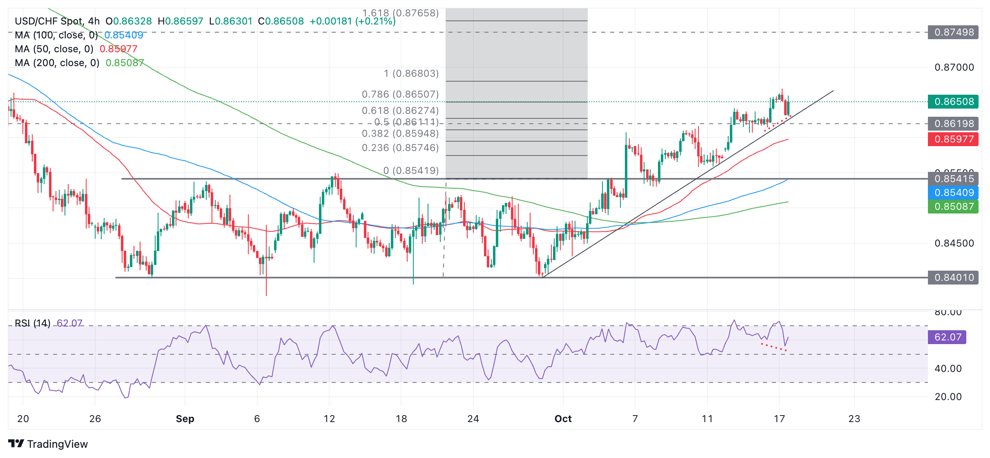990x458 pixels.
Task: Select the MA (100, close, 0) legend
Action: tap(56, 35)
